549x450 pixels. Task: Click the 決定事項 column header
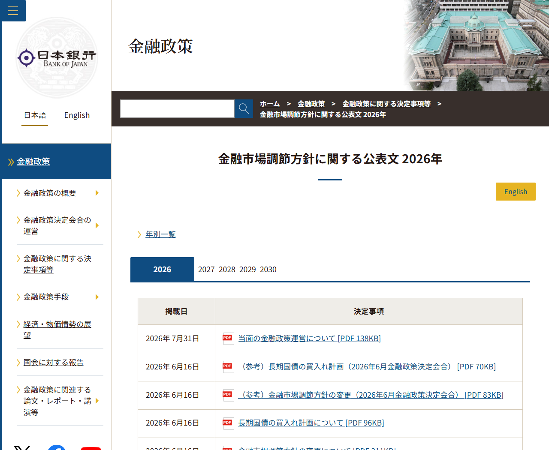coord(369,312)
